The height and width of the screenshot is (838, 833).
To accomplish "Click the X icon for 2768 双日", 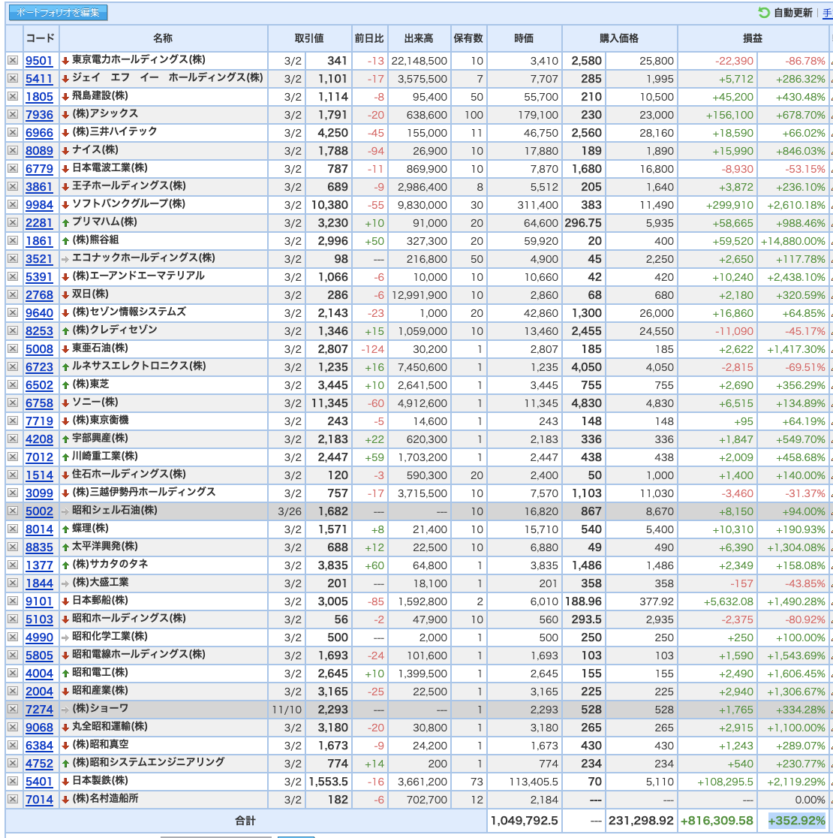I will point(13,294).
